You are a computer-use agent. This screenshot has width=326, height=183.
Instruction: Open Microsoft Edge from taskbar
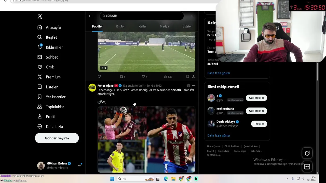click(x=166, y=179)
